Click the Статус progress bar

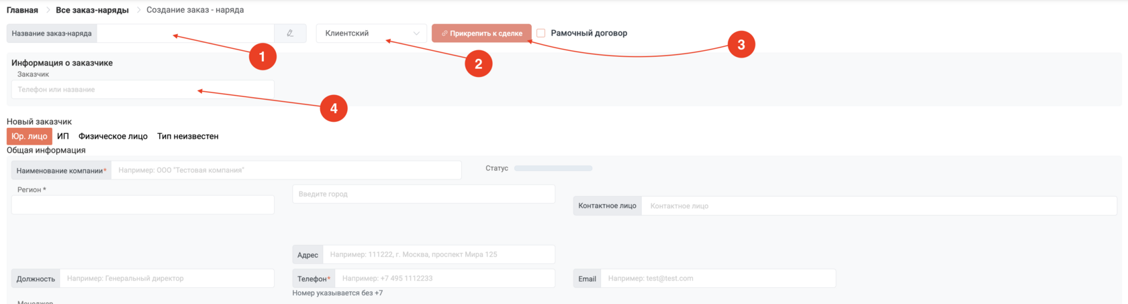(553, 169)
